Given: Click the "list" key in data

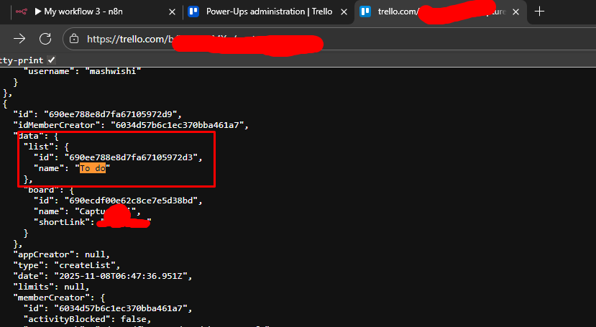Looking at the screenshot, I should [38, 147].
